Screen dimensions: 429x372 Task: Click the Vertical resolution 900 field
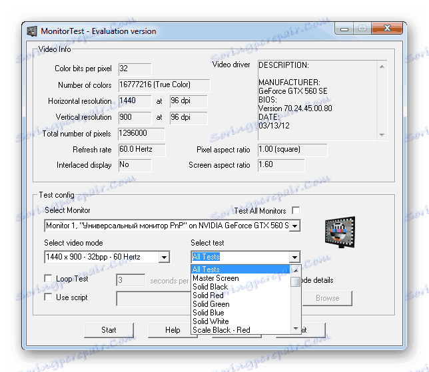tap(135, 118)
